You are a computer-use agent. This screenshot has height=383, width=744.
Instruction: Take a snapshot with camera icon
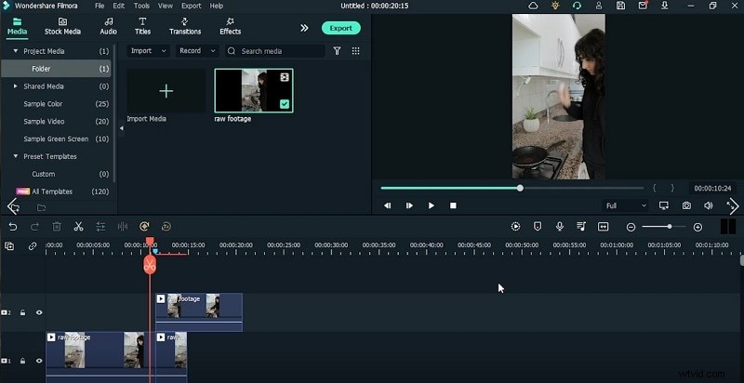pyautogui.click(x=686, y=205)
